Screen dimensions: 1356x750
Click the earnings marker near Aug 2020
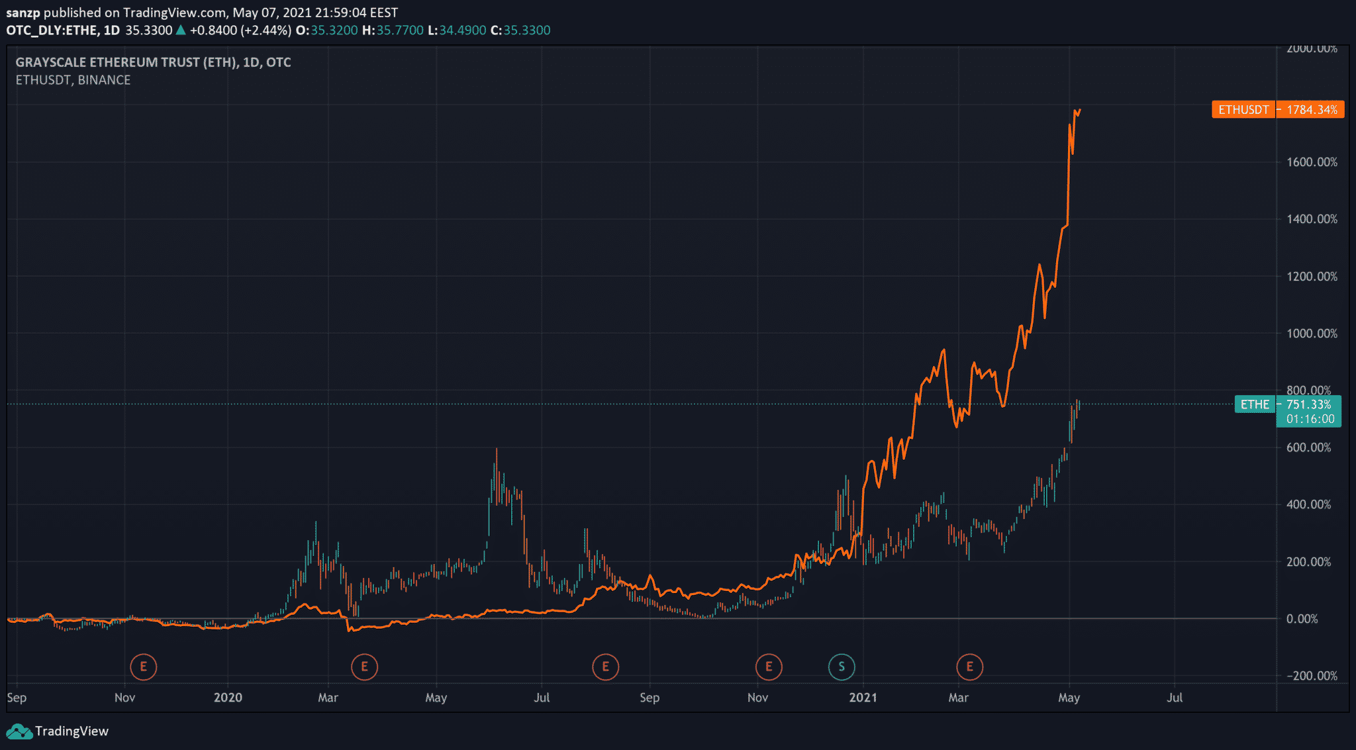click(x=605, y=667)
